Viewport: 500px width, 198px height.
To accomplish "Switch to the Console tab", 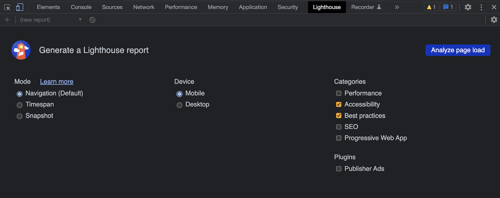I will click(x=81, y=7).
